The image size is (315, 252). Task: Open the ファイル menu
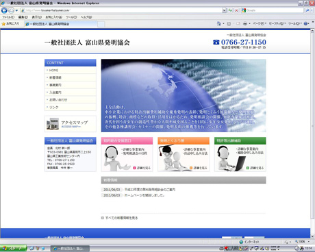coord(8,17)
